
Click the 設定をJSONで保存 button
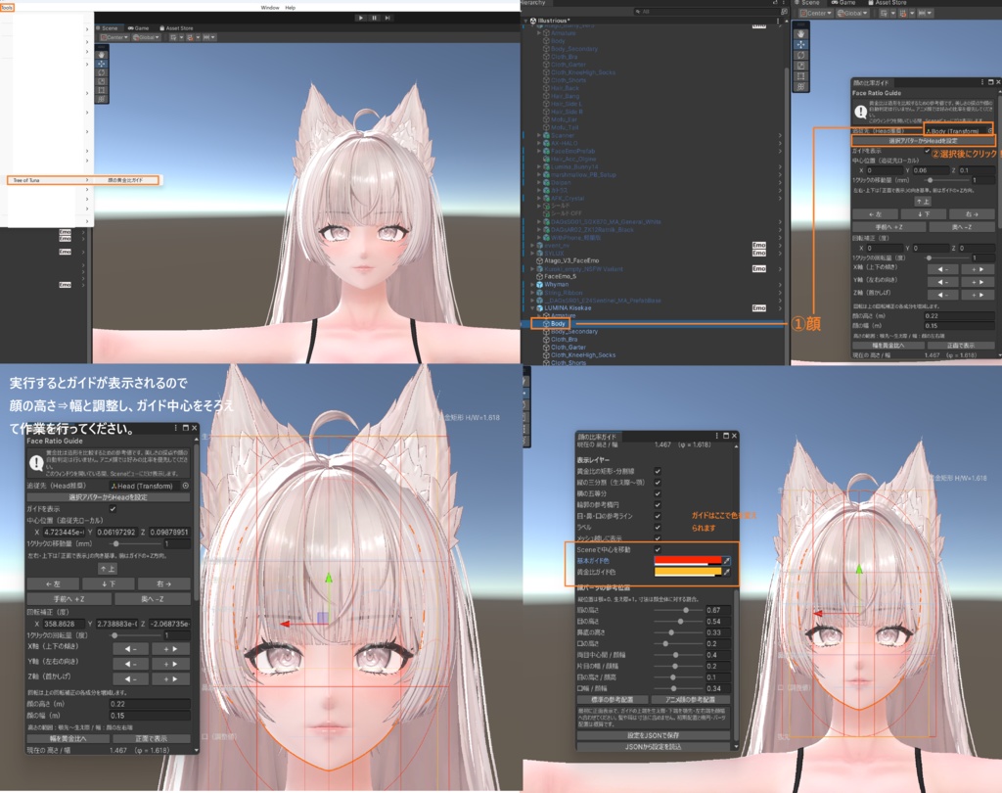click(x=653, y=735)
